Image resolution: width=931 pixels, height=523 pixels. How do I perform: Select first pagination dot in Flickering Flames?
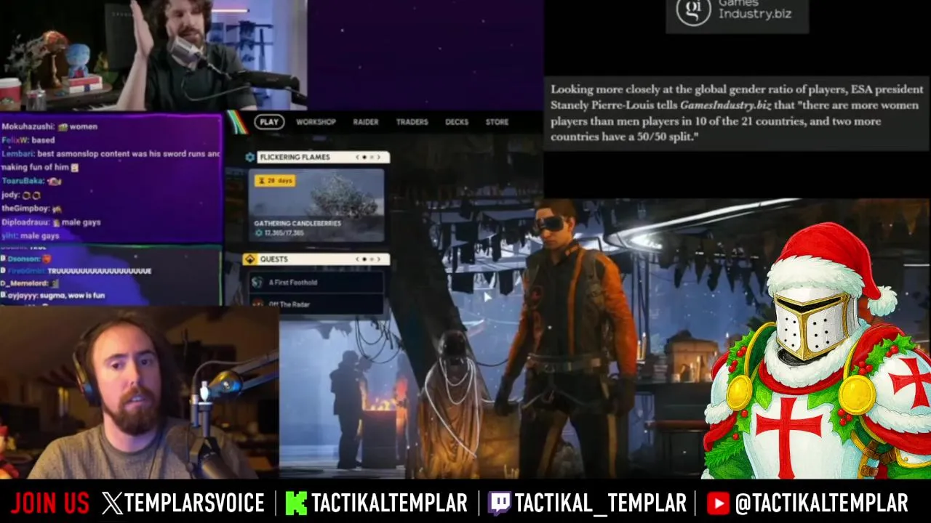click(364, 157)
